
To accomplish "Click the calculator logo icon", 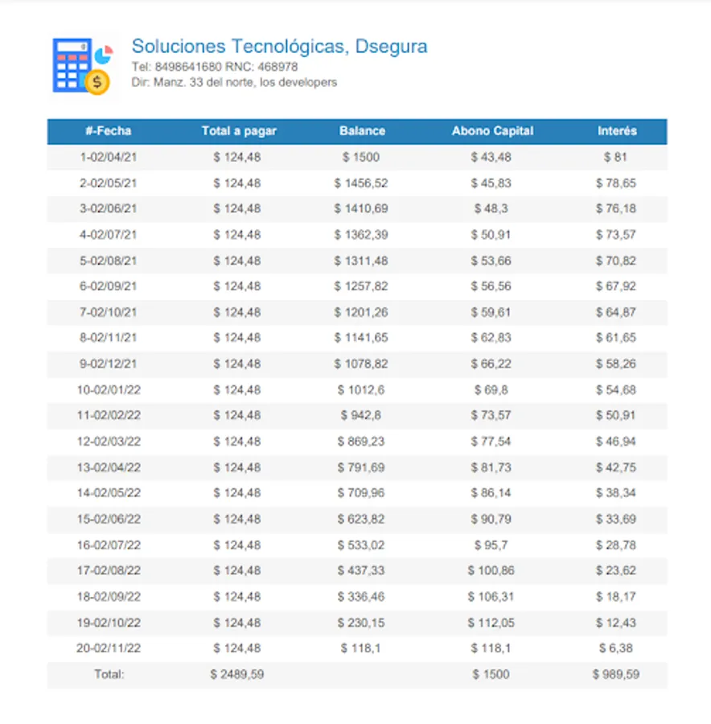I will [x=83, y=66].
